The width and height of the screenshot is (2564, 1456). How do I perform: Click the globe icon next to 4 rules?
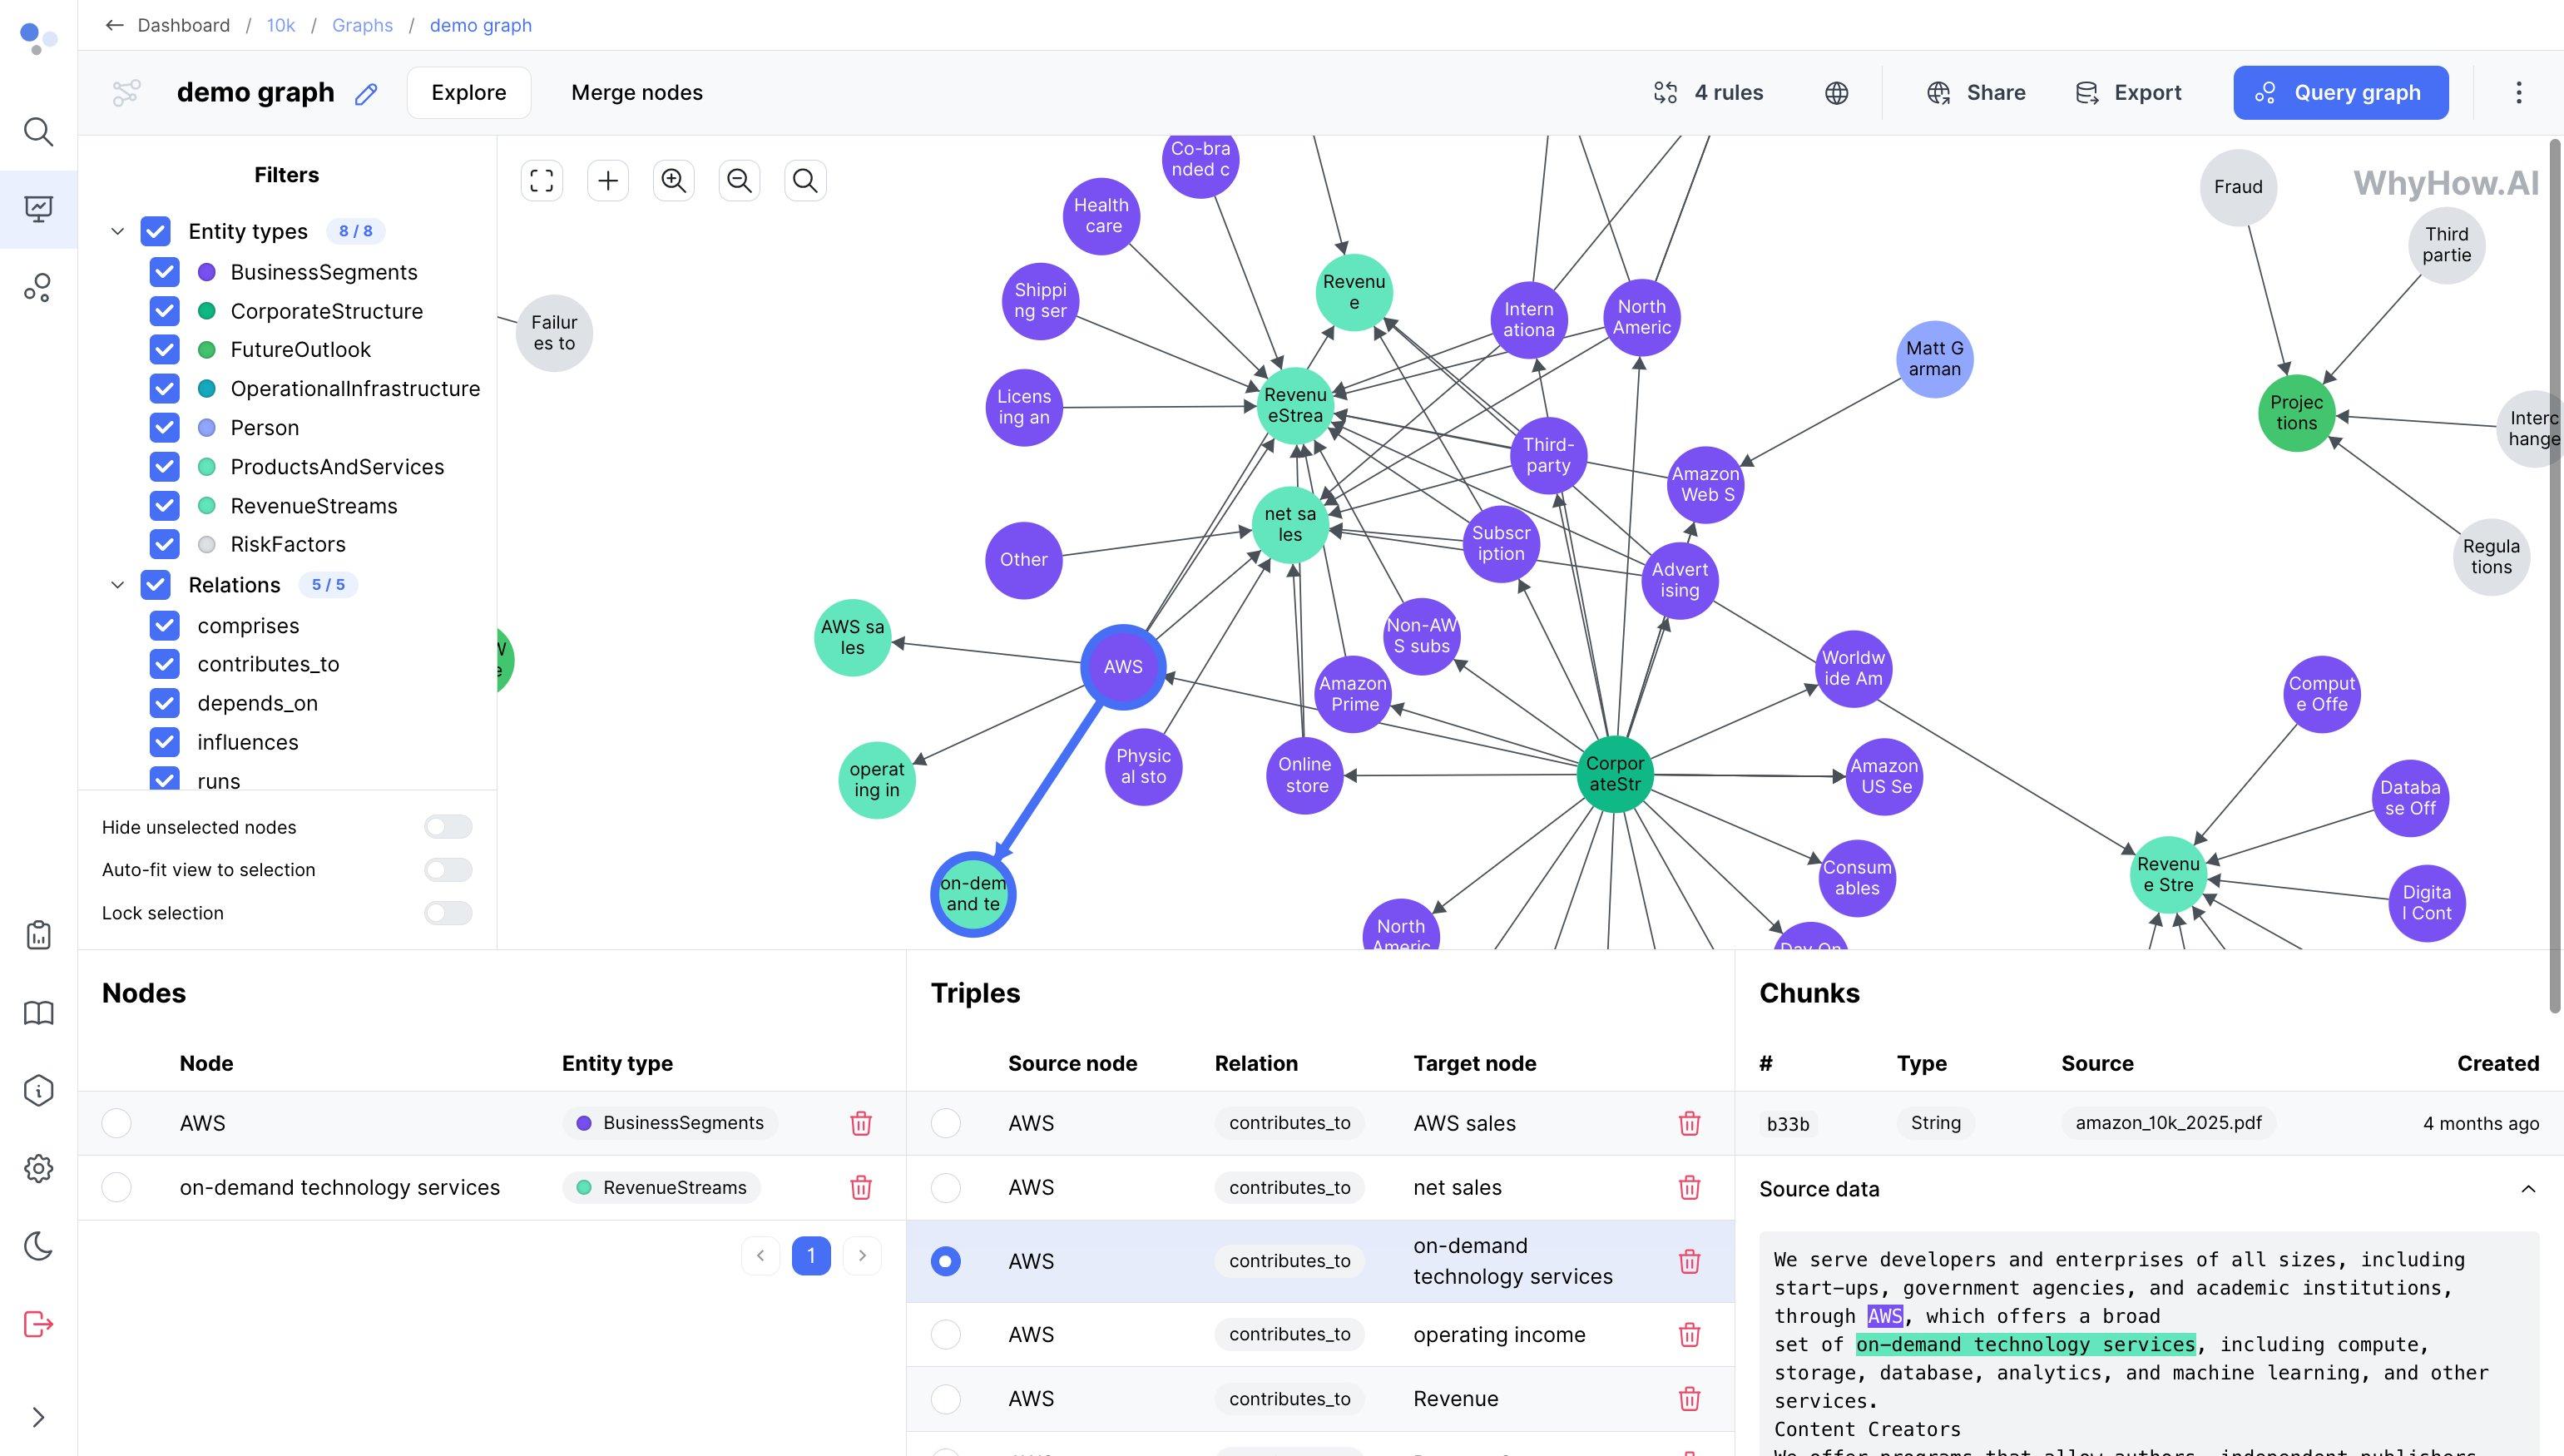(x=1836, y=93)
